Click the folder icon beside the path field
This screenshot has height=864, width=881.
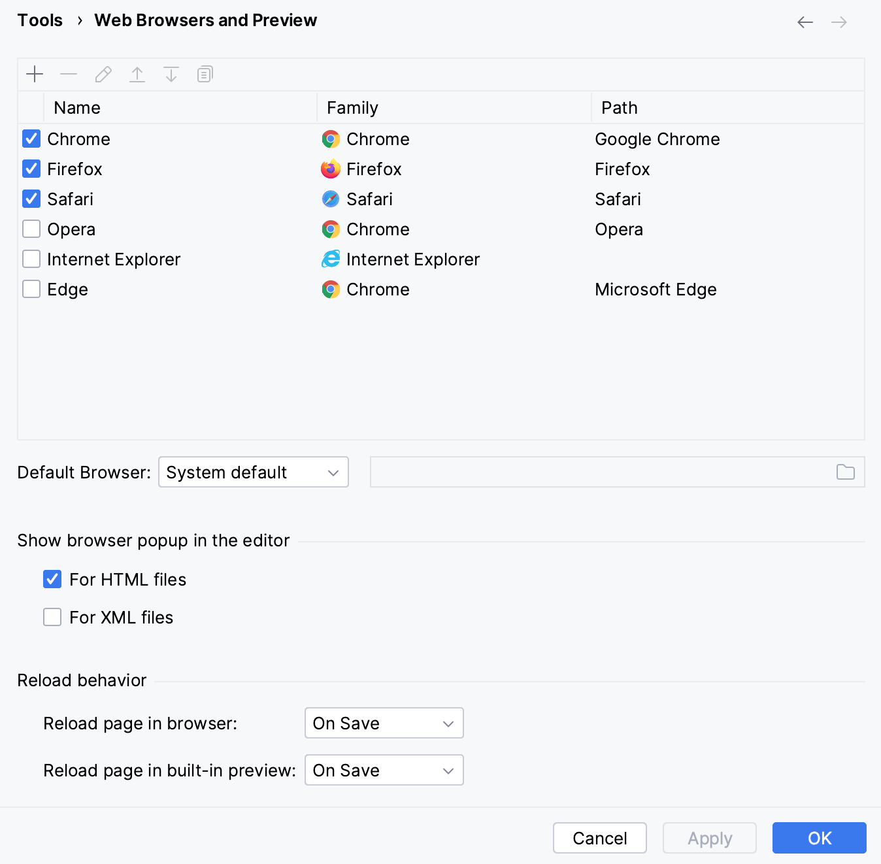tap(845, 472)
